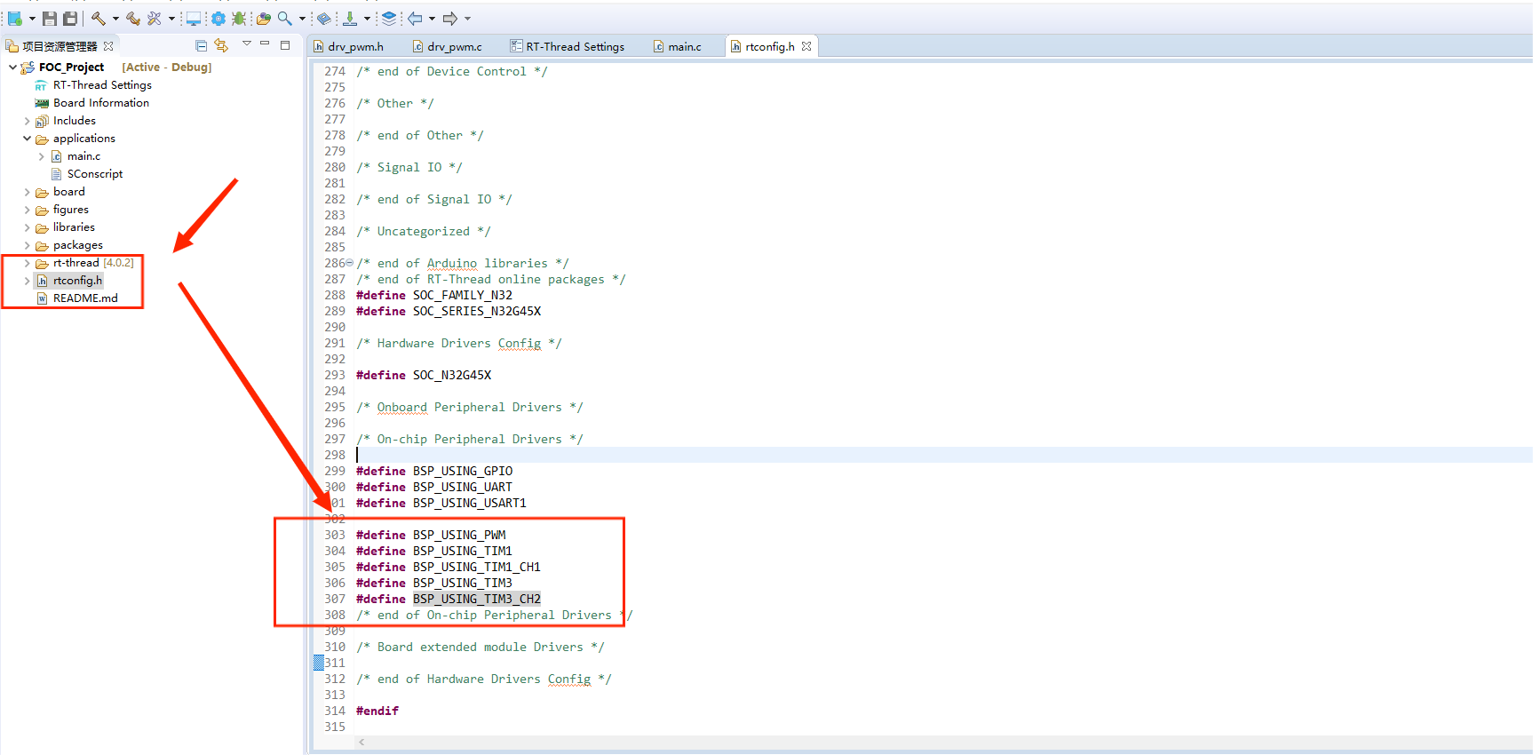Viewport: 1533px width, 755px height.
Task: Click the magnifier search icon
Action: 285,18
